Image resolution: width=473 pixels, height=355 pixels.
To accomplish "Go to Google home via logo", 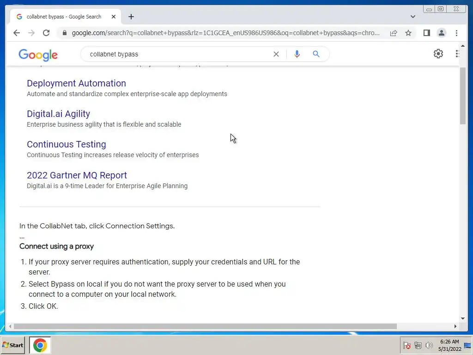I will click(x=38, y=55).
